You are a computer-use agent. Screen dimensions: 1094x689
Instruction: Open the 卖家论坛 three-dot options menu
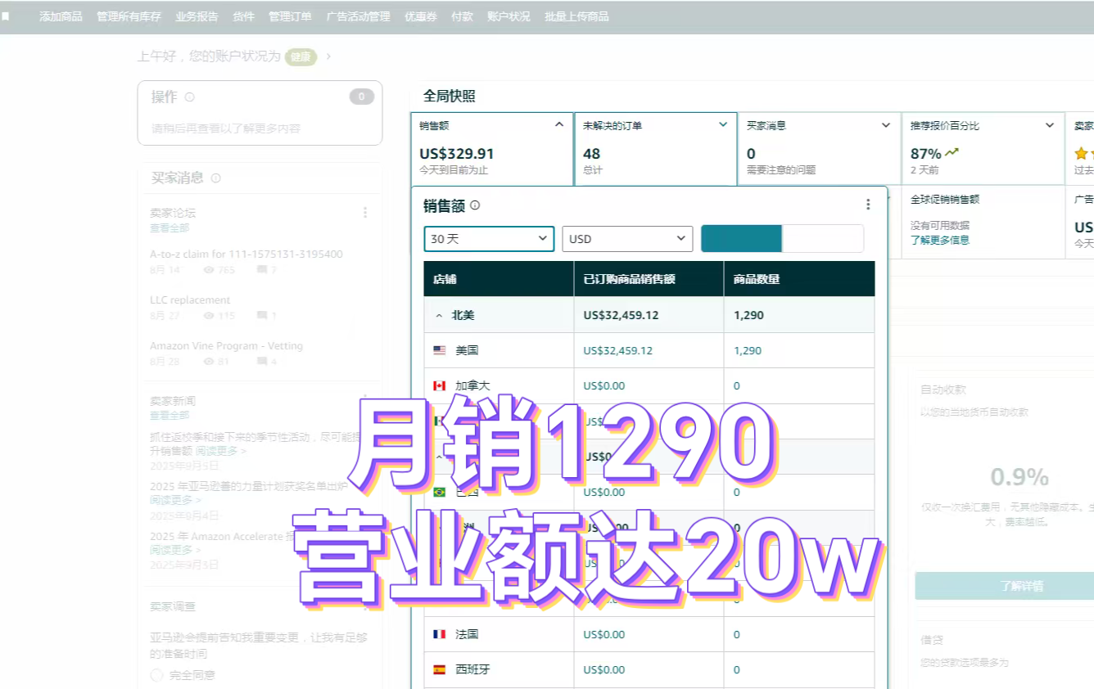[365, 213]
